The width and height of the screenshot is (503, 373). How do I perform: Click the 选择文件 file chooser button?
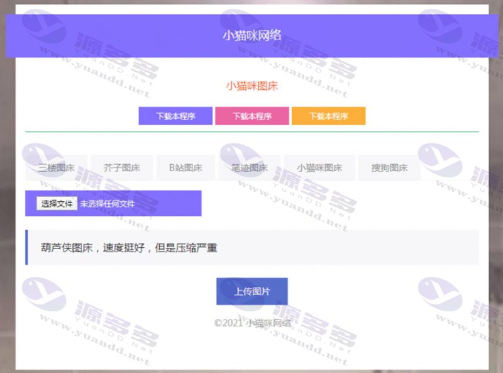tap(57, 204)
